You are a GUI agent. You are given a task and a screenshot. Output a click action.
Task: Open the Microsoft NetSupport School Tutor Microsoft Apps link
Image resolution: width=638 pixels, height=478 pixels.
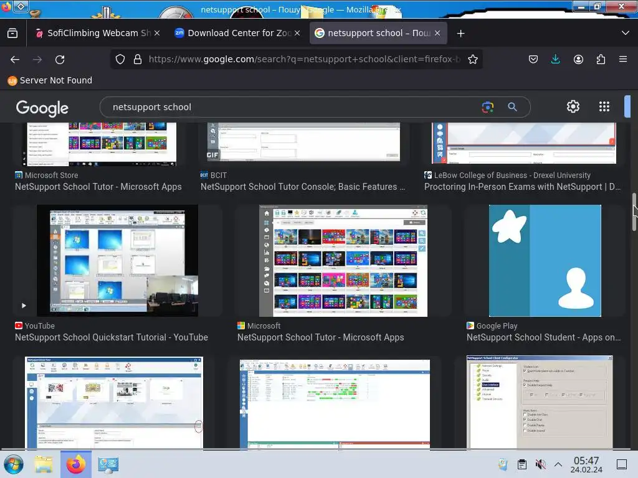tap(320, 337)
